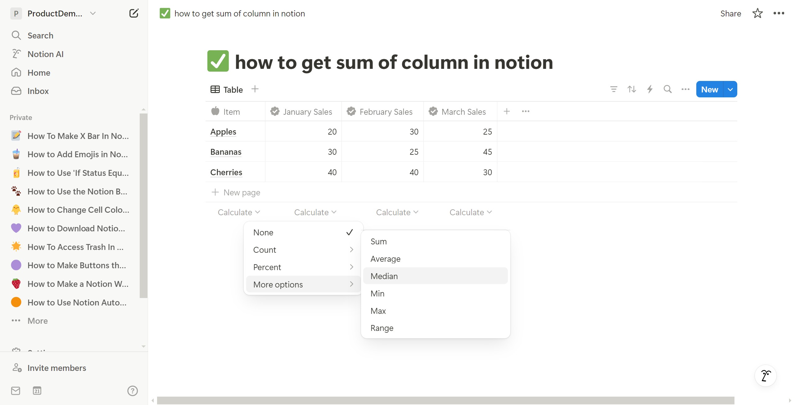Viewport: 795px width, 405px height.
Task: Choose Range from calculation submenu
Action: point(435,328)
